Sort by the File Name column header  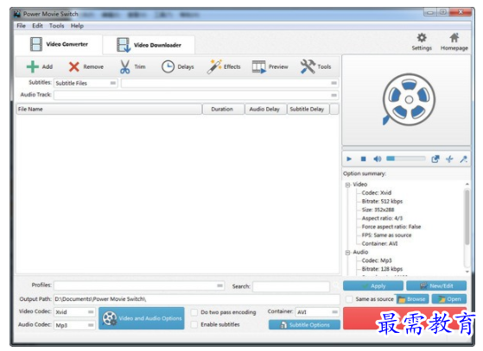109,110
